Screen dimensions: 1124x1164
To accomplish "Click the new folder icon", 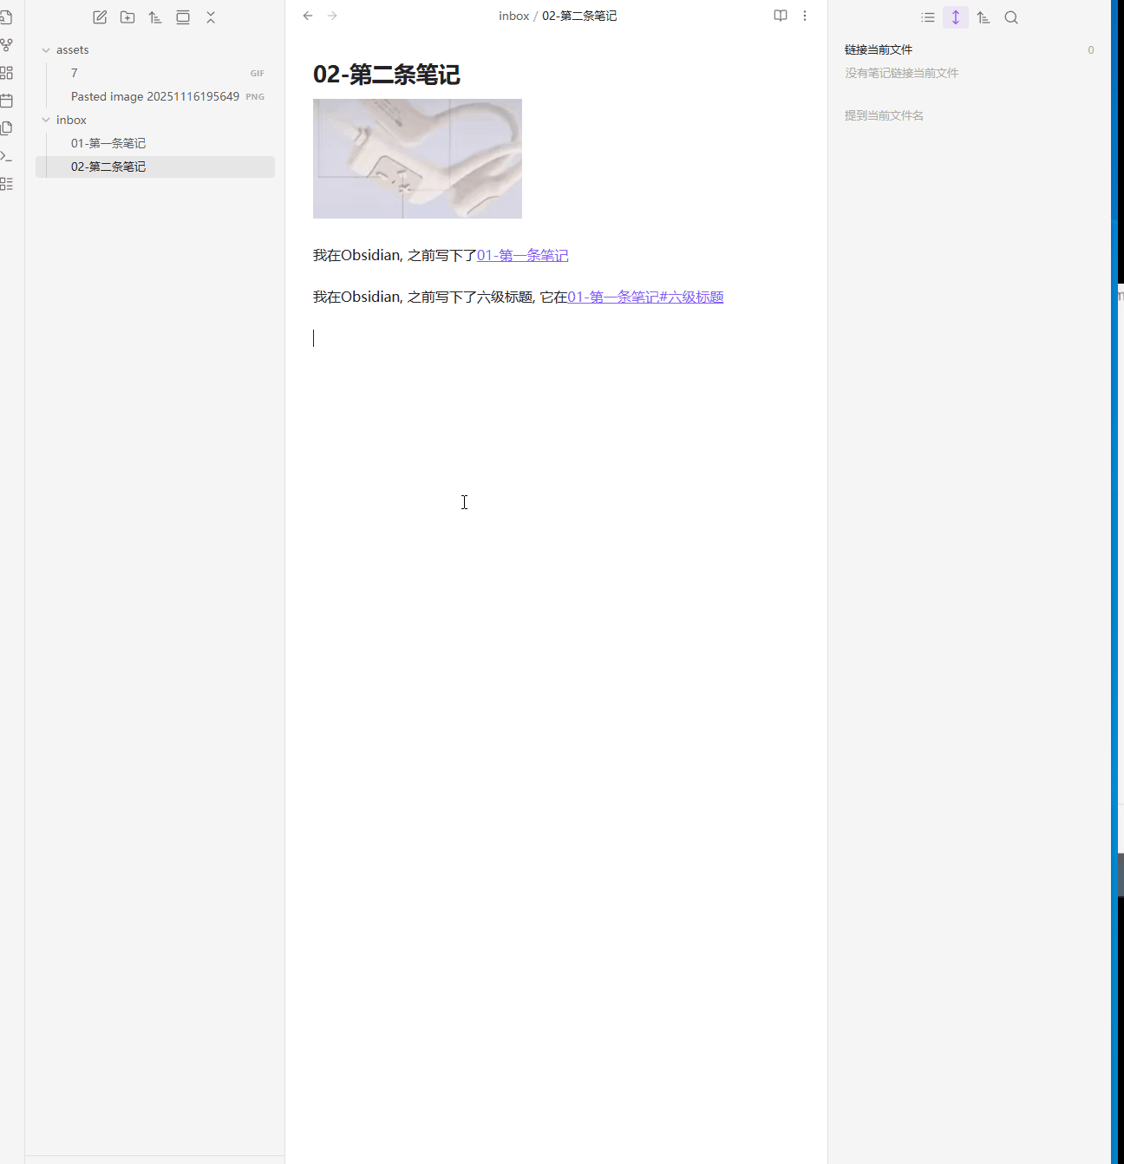I will click(127, 17).
